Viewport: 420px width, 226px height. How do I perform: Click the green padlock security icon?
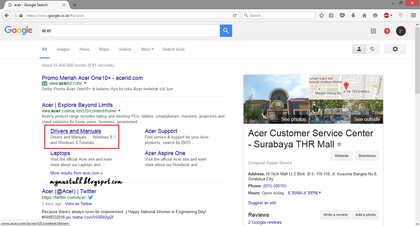pyautogui.click(x=21, y=15)
